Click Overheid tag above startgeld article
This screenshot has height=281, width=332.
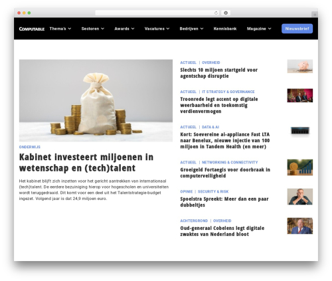(211, 62)
